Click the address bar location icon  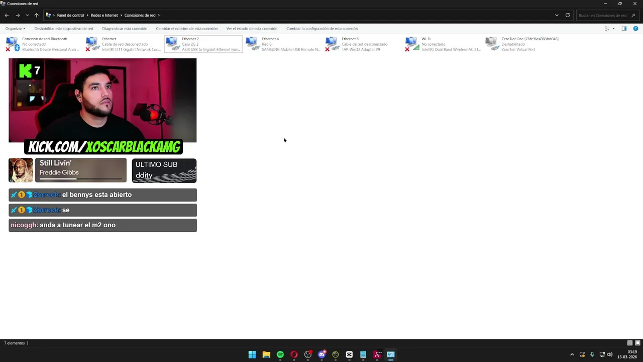click(x=48, y=15)
